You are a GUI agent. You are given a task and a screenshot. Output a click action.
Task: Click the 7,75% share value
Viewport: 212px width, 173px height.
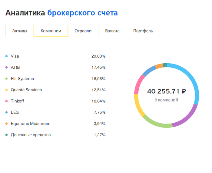(x=100, y=112)
